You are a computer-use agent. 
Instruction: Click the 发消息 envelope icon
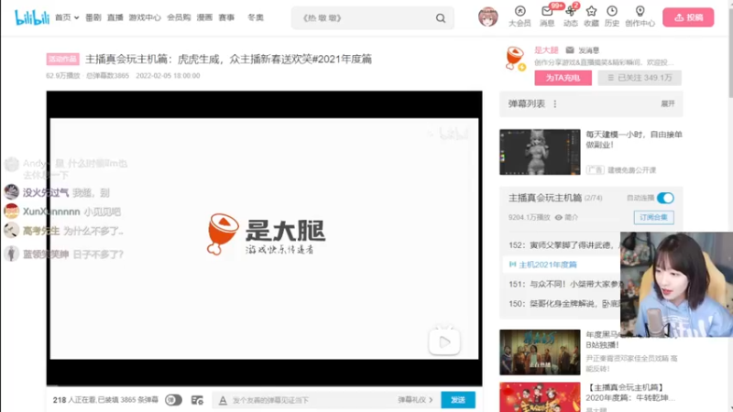click(570, 50)
